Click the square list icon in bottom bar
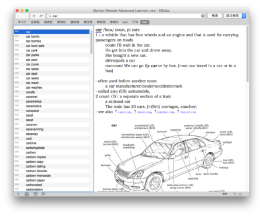 (x=43, y=194)
